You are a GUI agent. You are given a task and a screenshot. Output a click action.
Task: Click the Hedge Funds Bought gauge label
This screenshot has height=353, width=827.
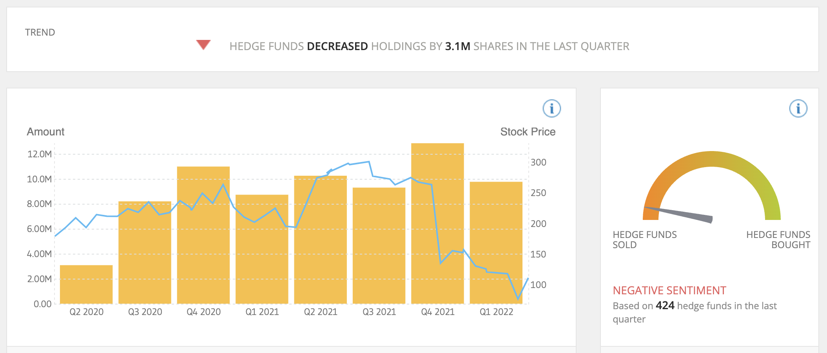coord(778,240)
